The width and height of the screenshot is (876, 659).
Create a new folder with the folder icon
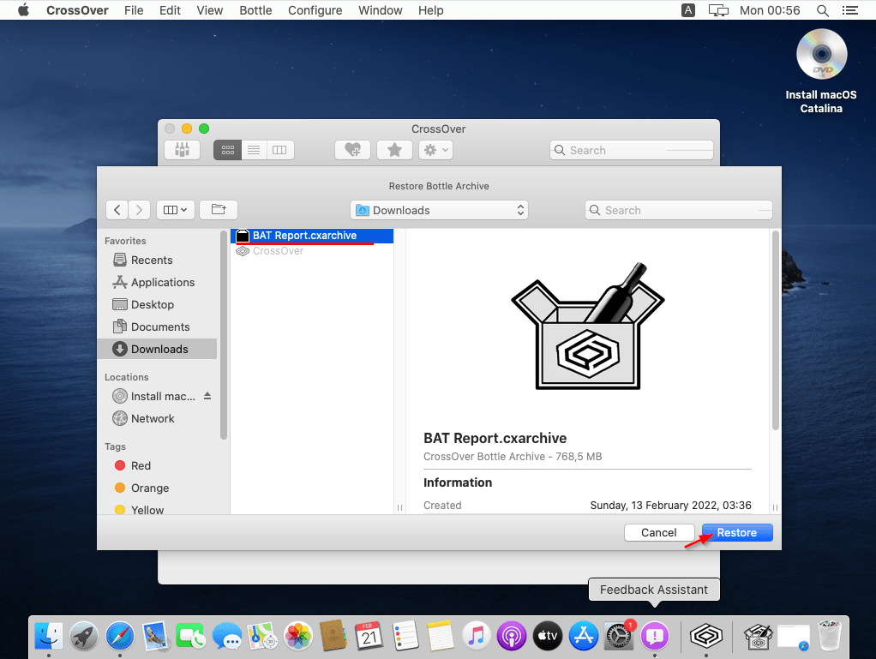(219, 210)
